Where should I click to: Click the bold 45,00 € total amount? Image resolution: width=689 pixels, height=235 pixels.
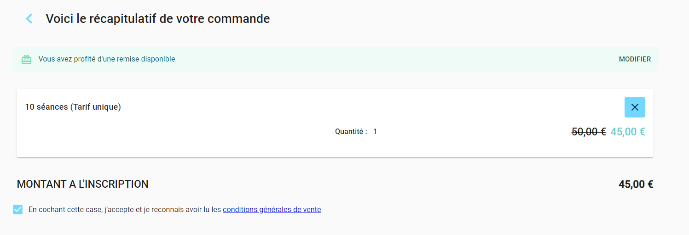[636, 185]
